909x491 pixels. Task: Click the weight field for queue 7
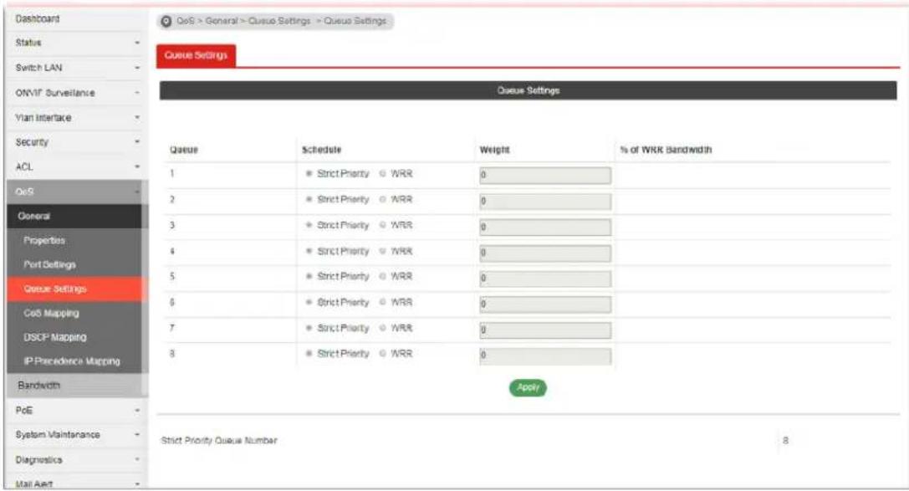coord(545,330)
